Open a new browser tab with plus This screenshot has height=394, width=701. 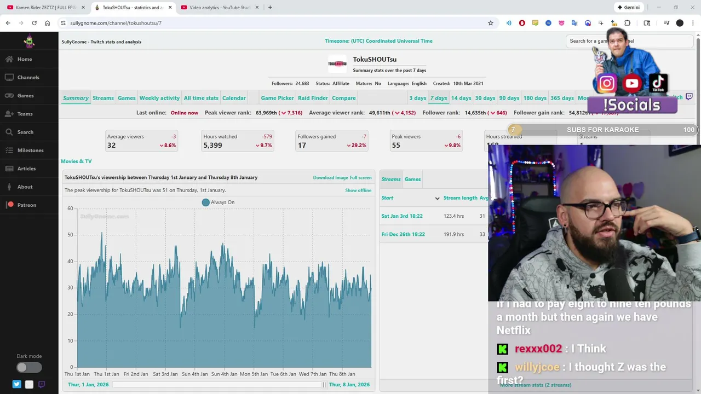click(270, 8)
